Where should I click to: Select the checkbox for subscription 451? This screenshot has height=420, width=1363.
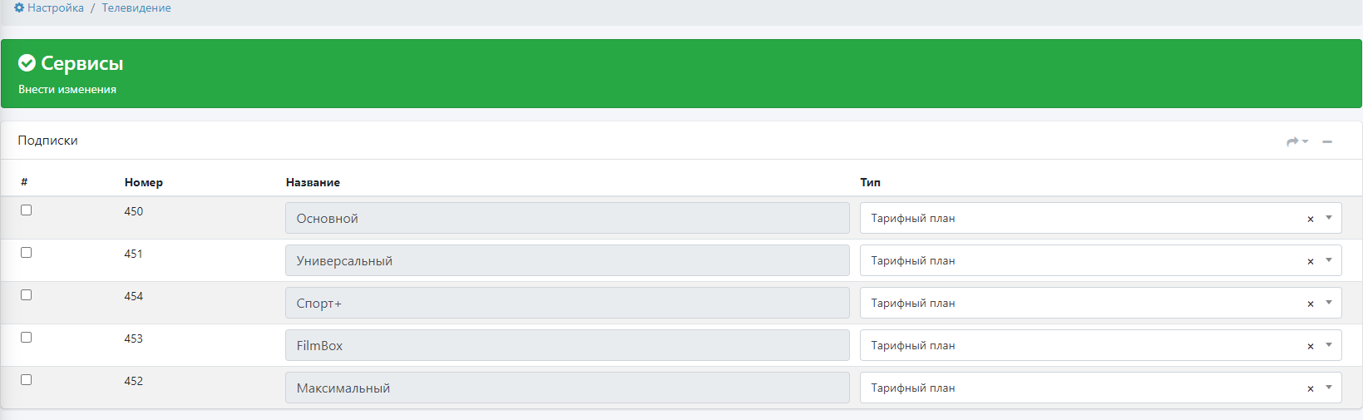tap(27, 253)
